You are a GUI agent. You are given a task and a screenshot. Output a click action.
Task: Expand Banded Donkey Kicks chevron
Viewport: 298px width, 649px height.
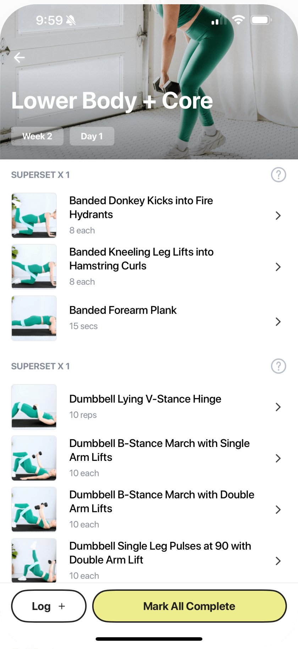coord(278,216)
